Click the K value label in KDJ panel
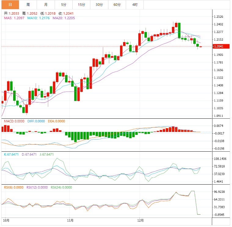 click(x=11, y=154)
